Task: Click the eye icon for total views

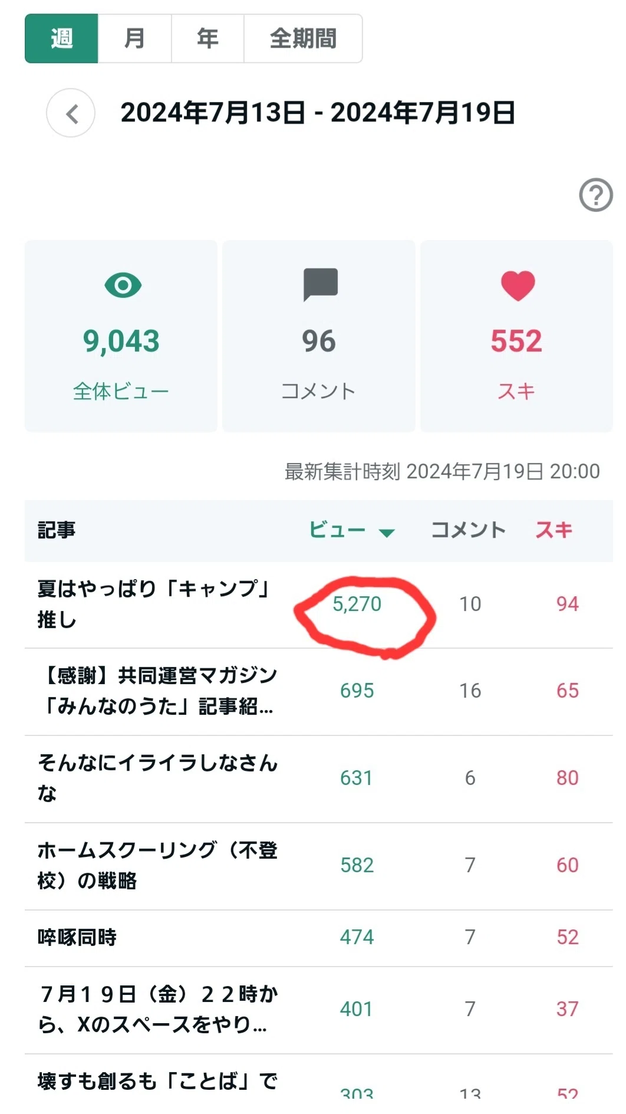Action: click(123, 285)
